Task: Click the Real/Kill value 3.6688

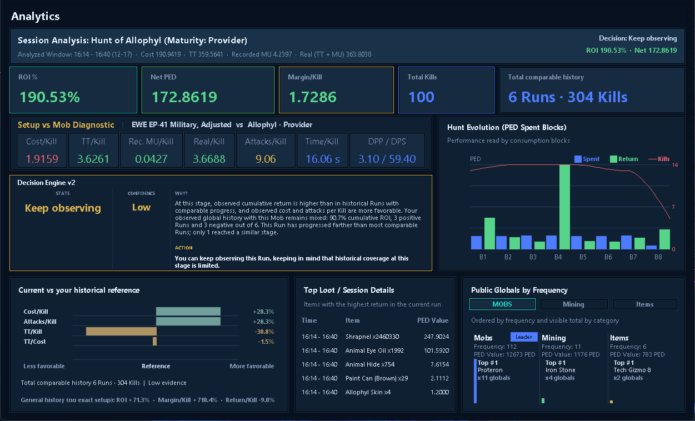Action: click(209, 159)
